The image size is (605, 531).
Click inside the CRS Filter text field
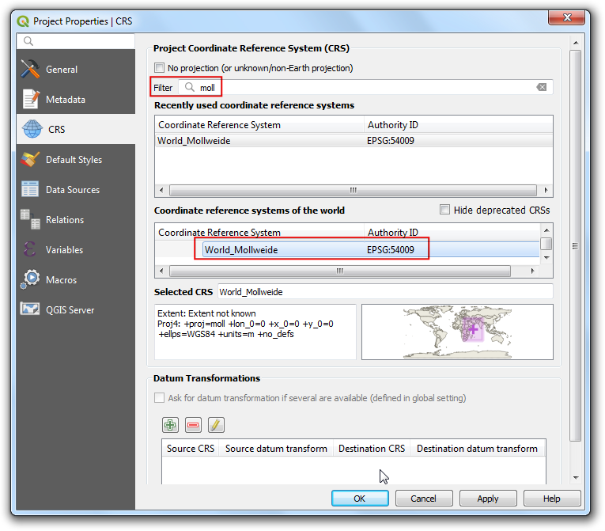364,87
